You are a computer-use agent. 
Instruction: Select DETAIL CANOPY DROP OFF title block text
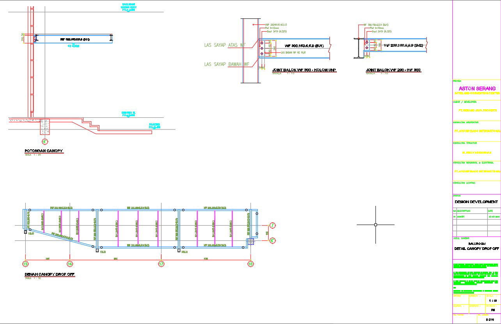coord(476,248)
